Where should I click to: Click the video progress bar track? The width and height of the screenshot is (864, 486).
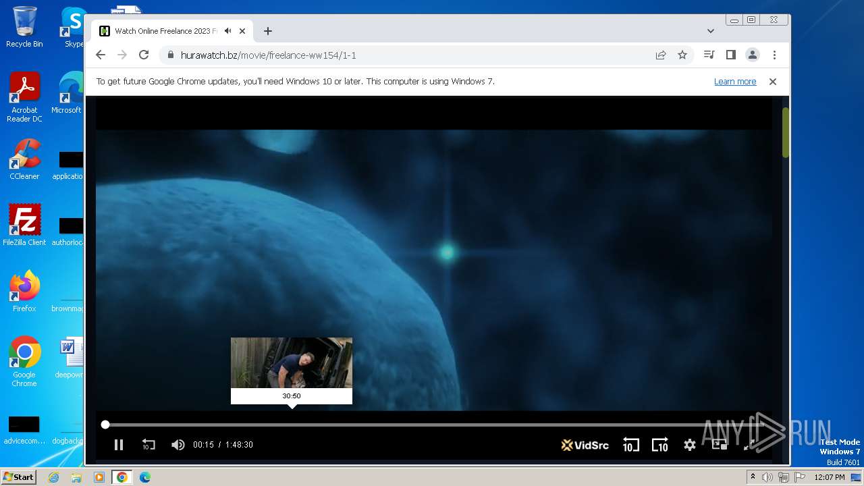[433, 425]
